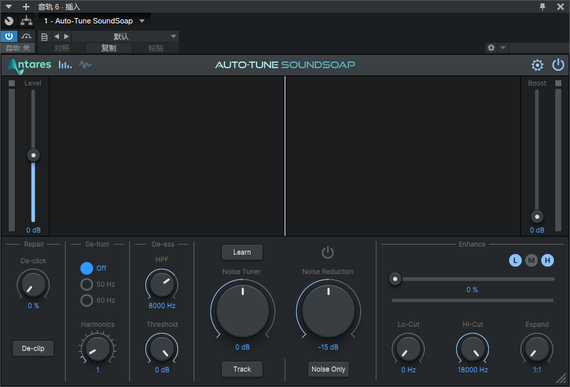Click the -15 dB Noise Reduction value
570x387 pixels.
[x=328, y=347]
